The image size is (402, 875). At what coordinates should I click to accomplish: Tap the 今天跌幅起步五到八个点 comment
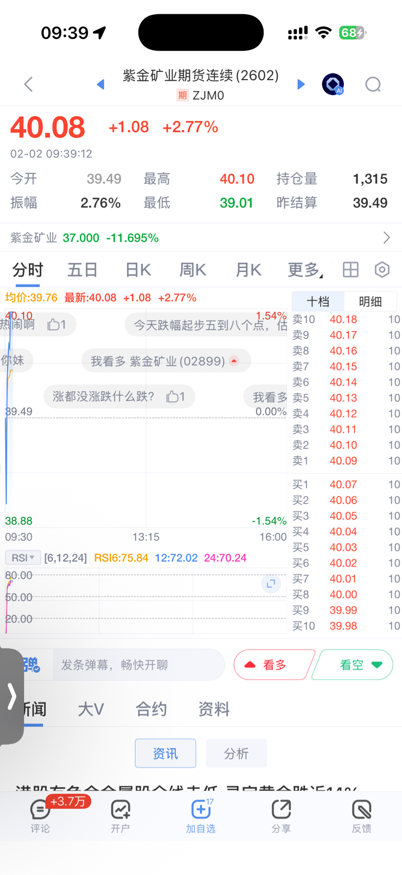click(x=206, y=325)
